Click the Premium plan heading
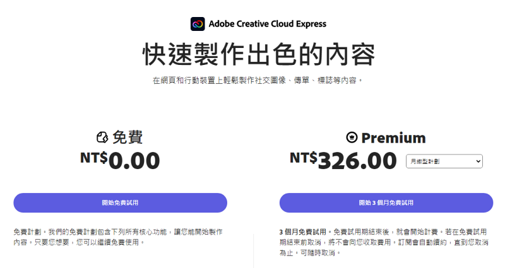 [x=393, y=137]
